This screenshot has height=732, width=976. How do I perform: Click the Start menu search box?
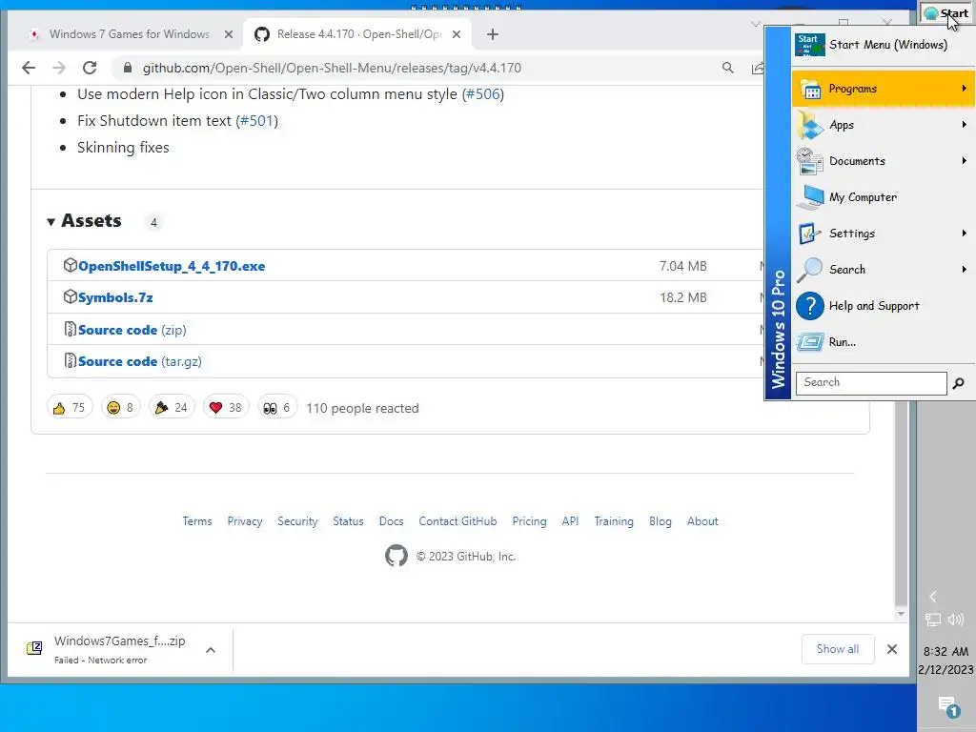click(x=871, y=382)
